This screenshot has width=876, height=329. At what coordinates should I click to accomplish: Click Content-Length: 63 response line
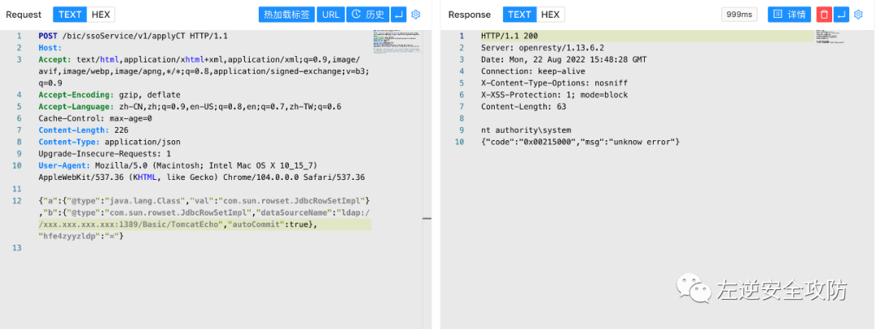click(x=523, y=107)
